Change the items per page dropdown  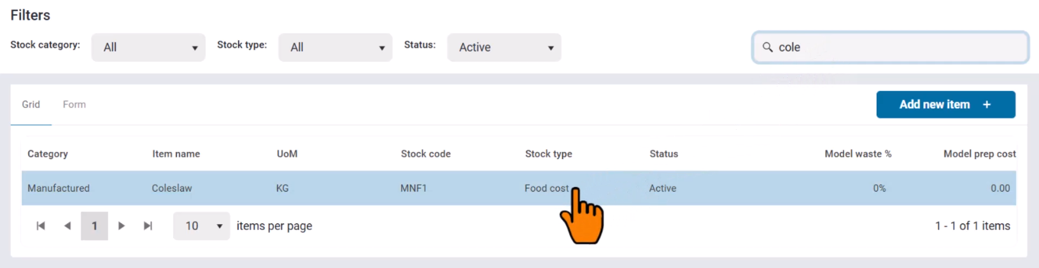(201, 226)
